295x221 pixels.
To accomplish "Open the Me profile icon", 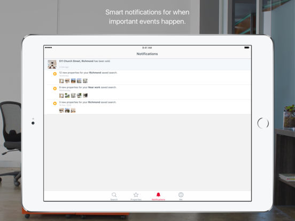I will [181, 195].
